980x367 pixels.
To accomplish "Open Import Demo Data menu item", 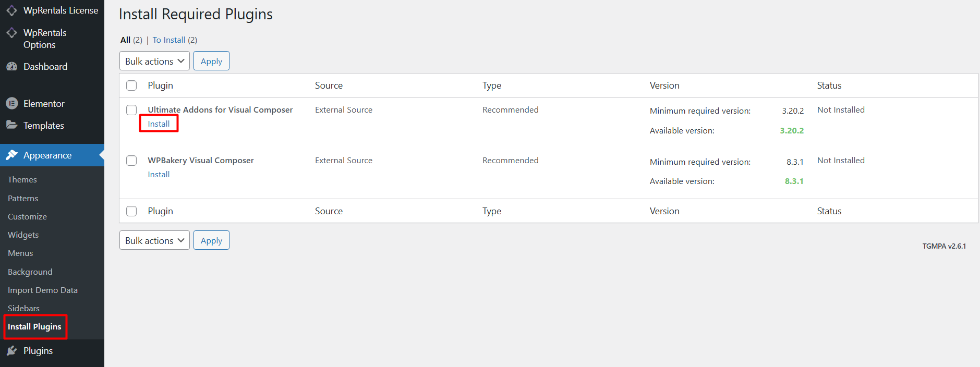I will [43, 290].
